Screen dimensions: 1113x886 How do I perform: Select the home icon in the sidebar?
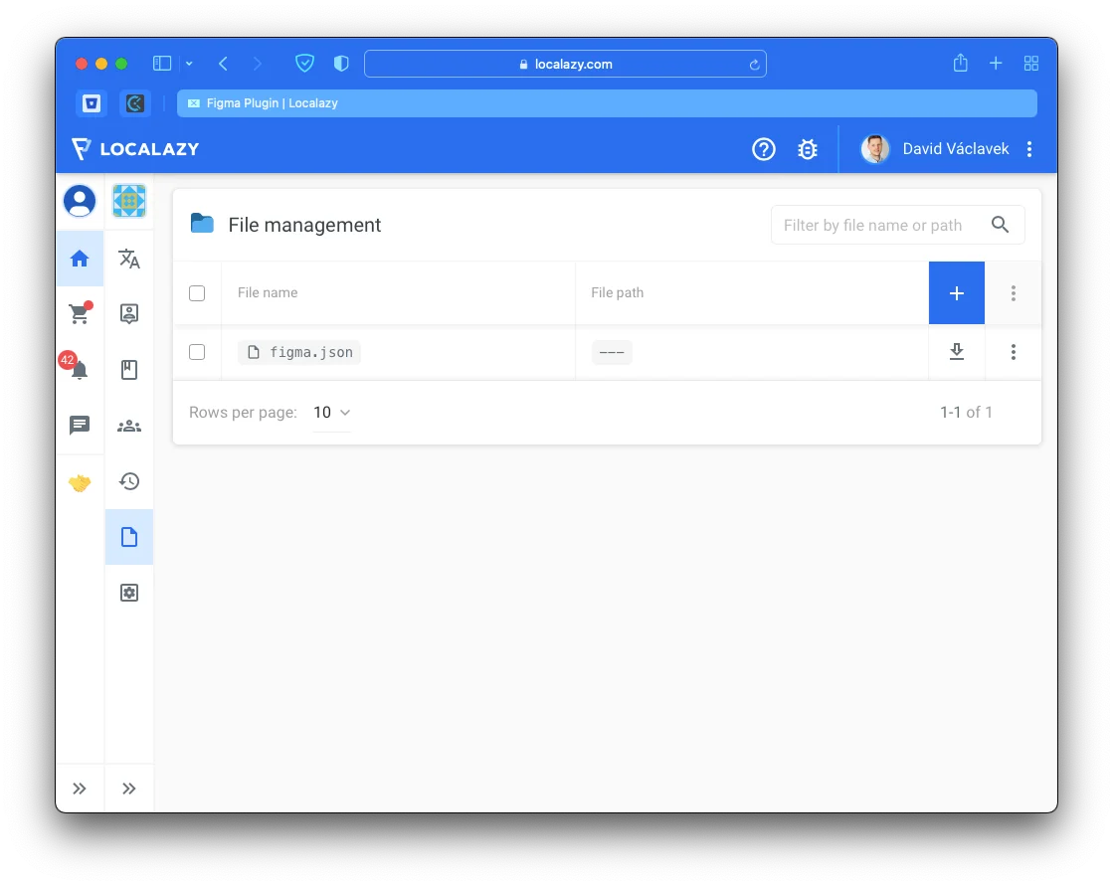[x=80, y=258]
